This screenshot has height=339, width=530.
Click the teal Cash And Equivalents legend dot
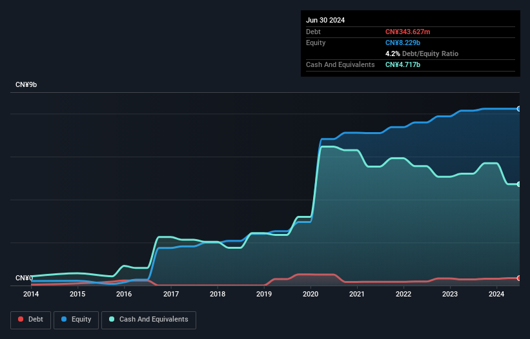point(112,319)
